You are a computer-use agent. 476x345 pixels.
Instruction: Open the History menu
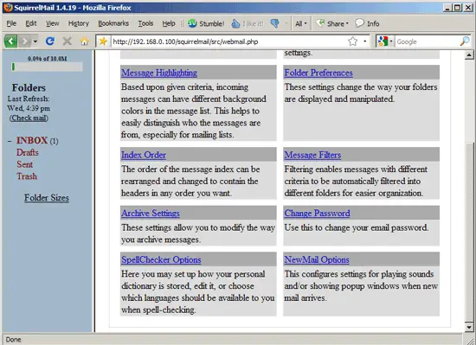(78, 23)
